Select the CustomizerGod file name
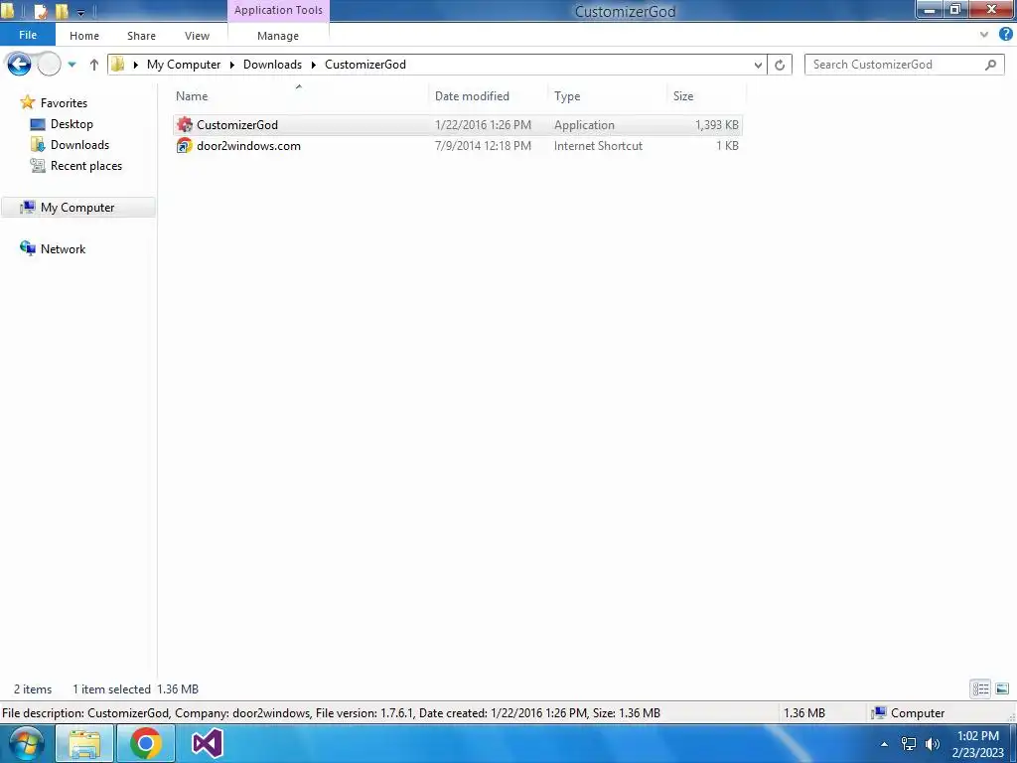1017x763 pixels. 237,124
